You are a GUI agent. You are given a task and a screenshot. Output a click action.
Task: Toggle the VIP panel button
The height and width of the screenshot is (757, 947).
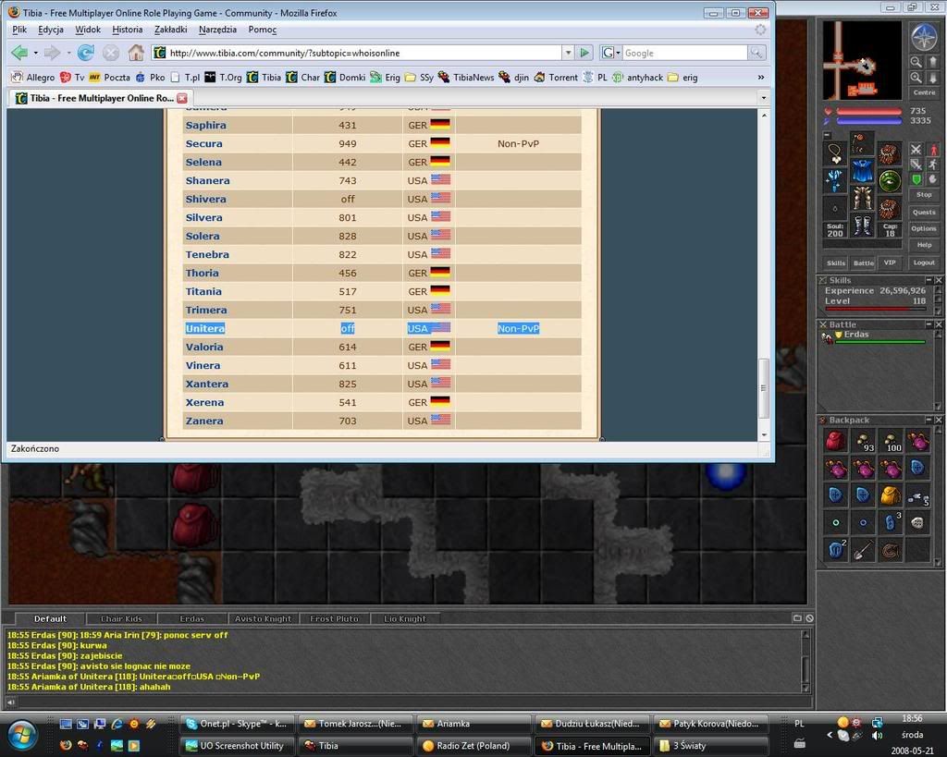coord(890,263)
